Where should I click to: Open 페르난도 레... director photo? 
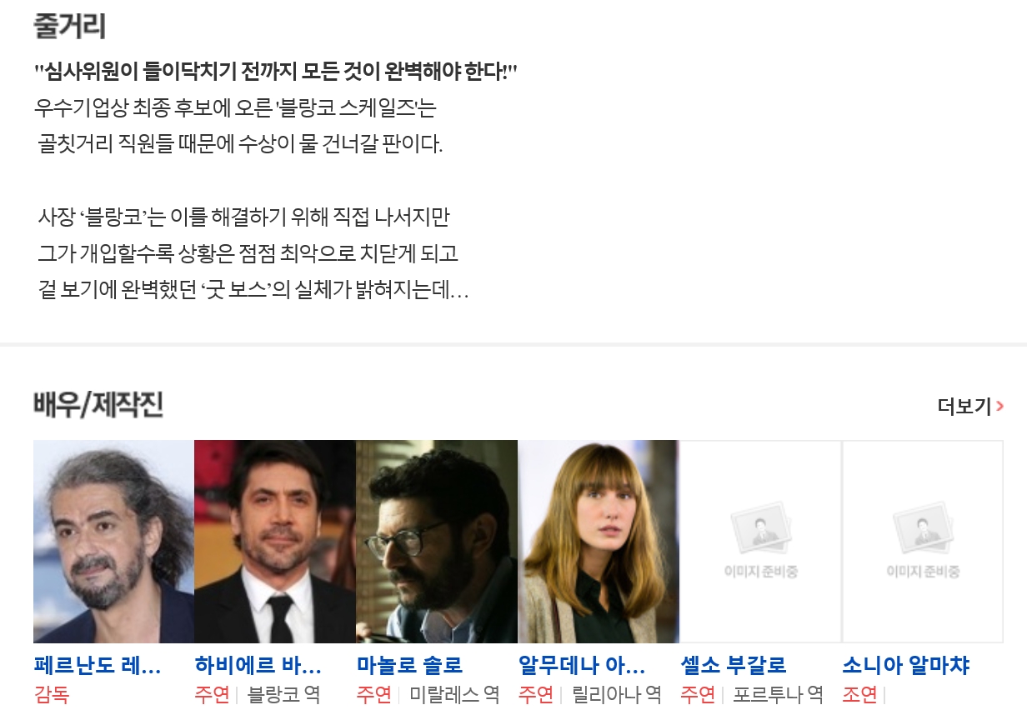click(x=113, y=542)
